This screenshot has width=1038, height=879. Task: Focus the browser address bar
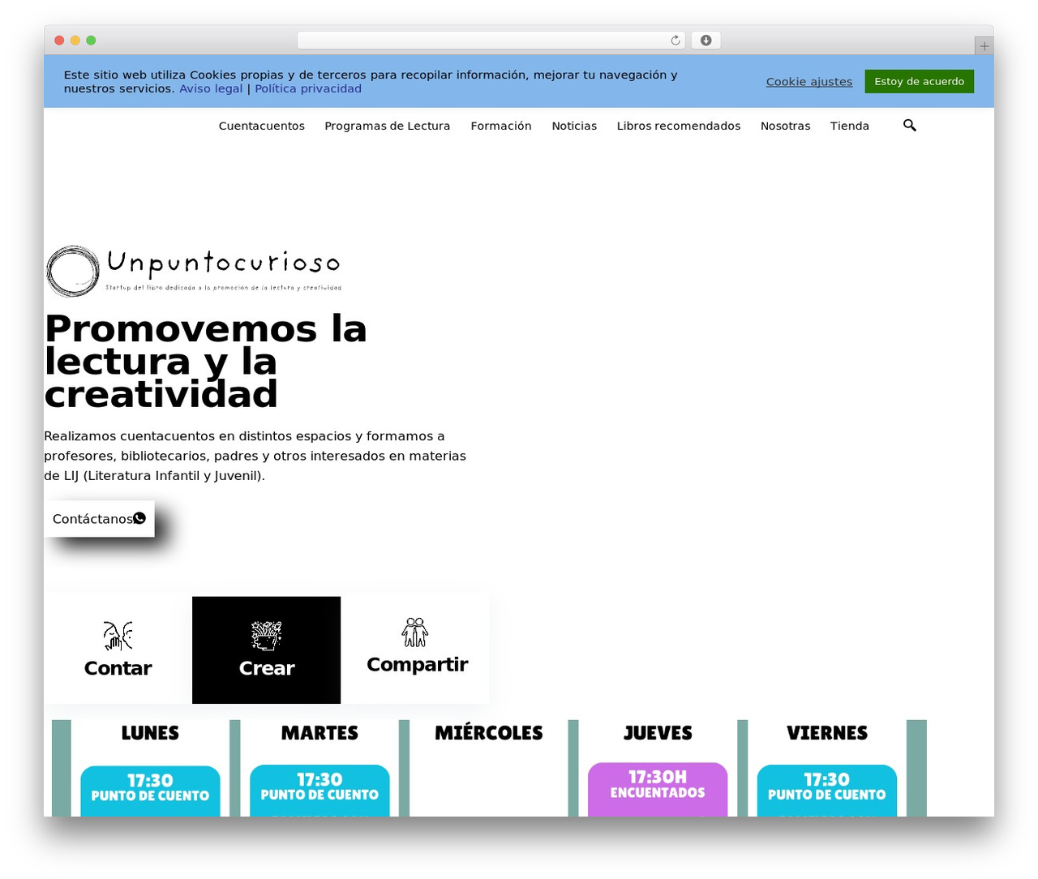point(491,41)
